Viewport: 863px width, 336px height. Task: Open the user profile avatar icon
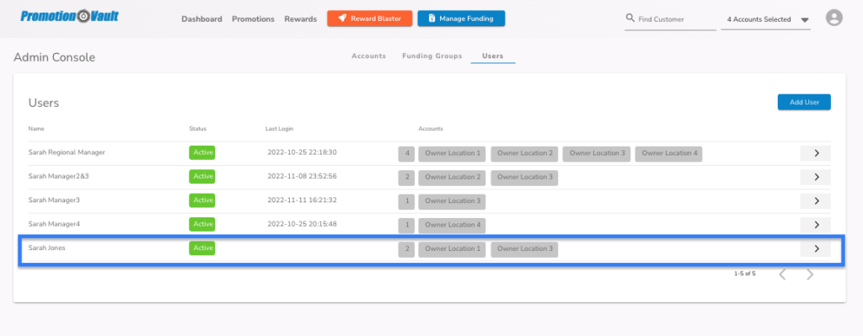tap(834, 19)
